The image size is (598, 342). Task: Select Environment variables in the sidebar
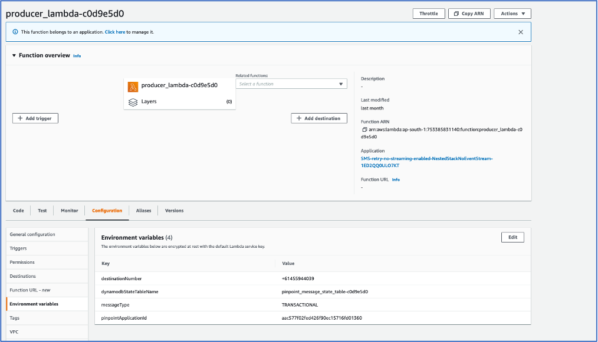(47, 304)
